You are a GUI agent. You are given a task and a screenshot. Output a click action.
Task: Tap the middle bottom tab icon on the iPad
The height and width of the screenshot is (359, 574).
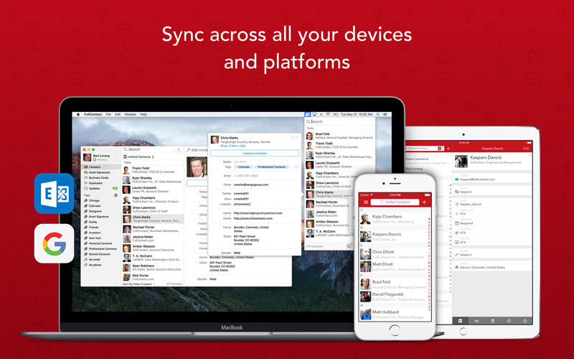[492, 320]
